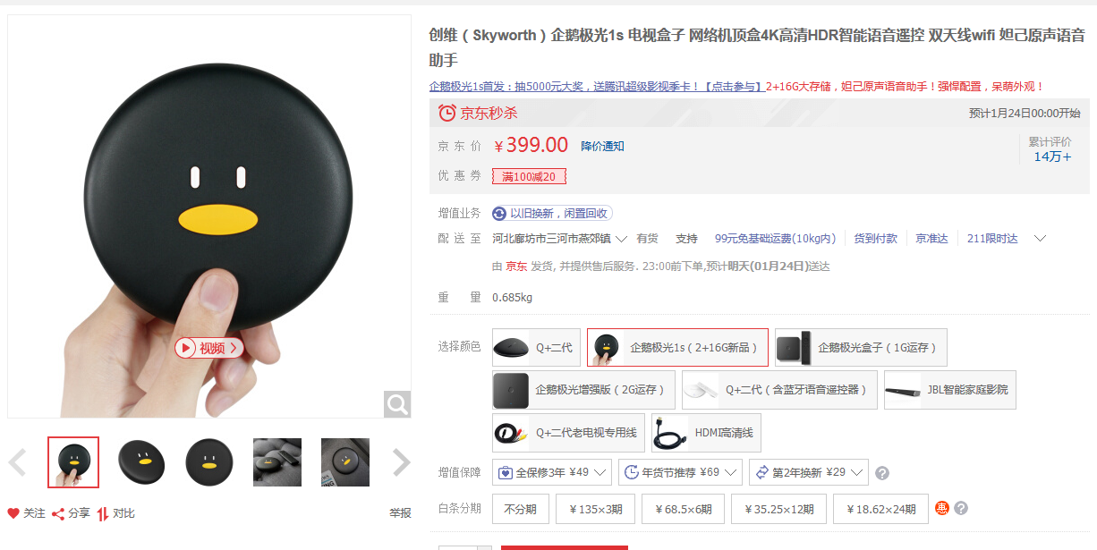
Task: Click the 分享 share icon
Action: click(x=58, y=513)
